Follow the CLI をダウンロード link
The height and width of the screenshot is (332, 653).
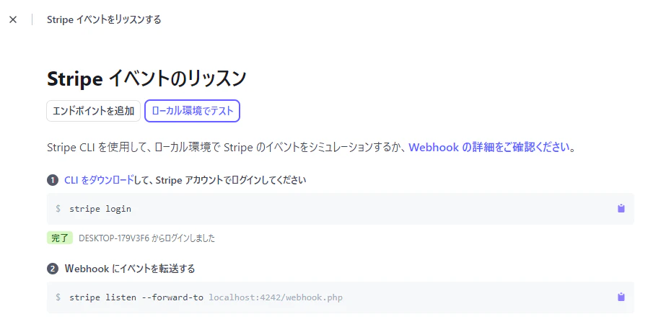99,180
